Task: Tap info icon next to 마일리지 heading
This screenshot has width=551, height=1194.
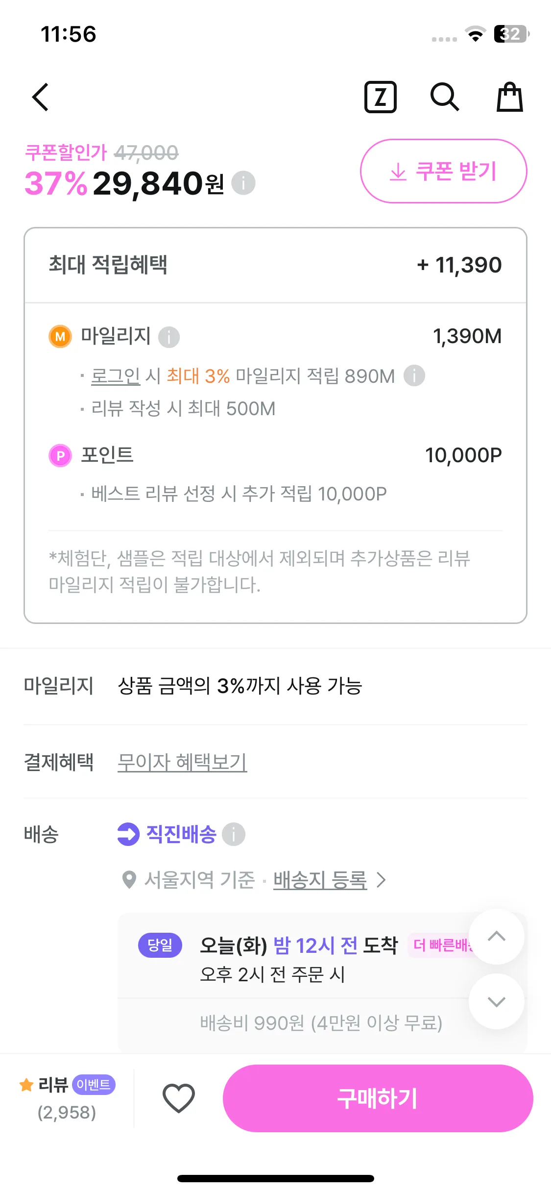Action: point(169,337)
